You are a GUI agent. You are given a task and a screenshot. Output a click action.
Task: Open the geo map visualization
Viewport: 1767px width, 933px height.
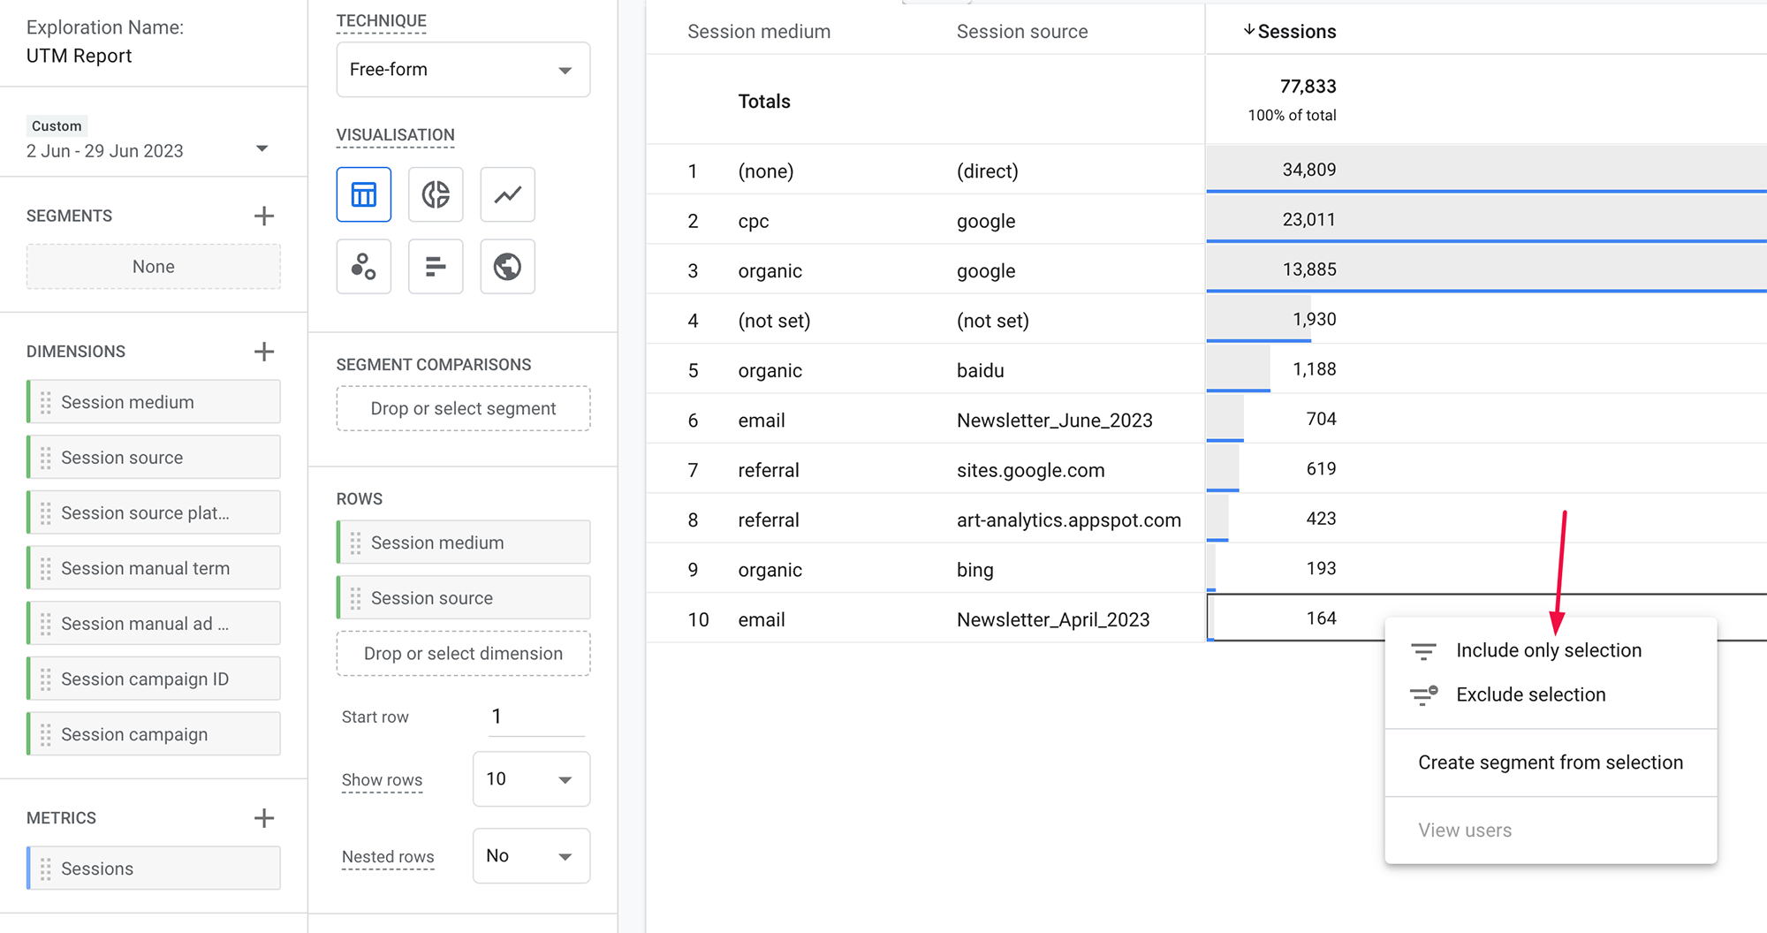point(507,266)
